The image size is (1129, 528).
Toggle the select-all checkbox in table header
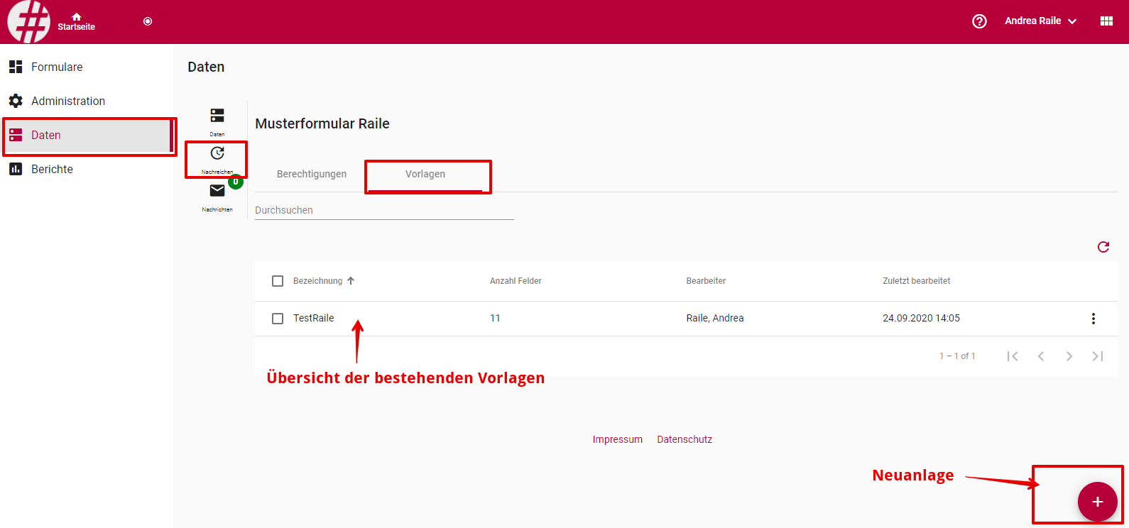pyautogui.click(x=278, y=281)
